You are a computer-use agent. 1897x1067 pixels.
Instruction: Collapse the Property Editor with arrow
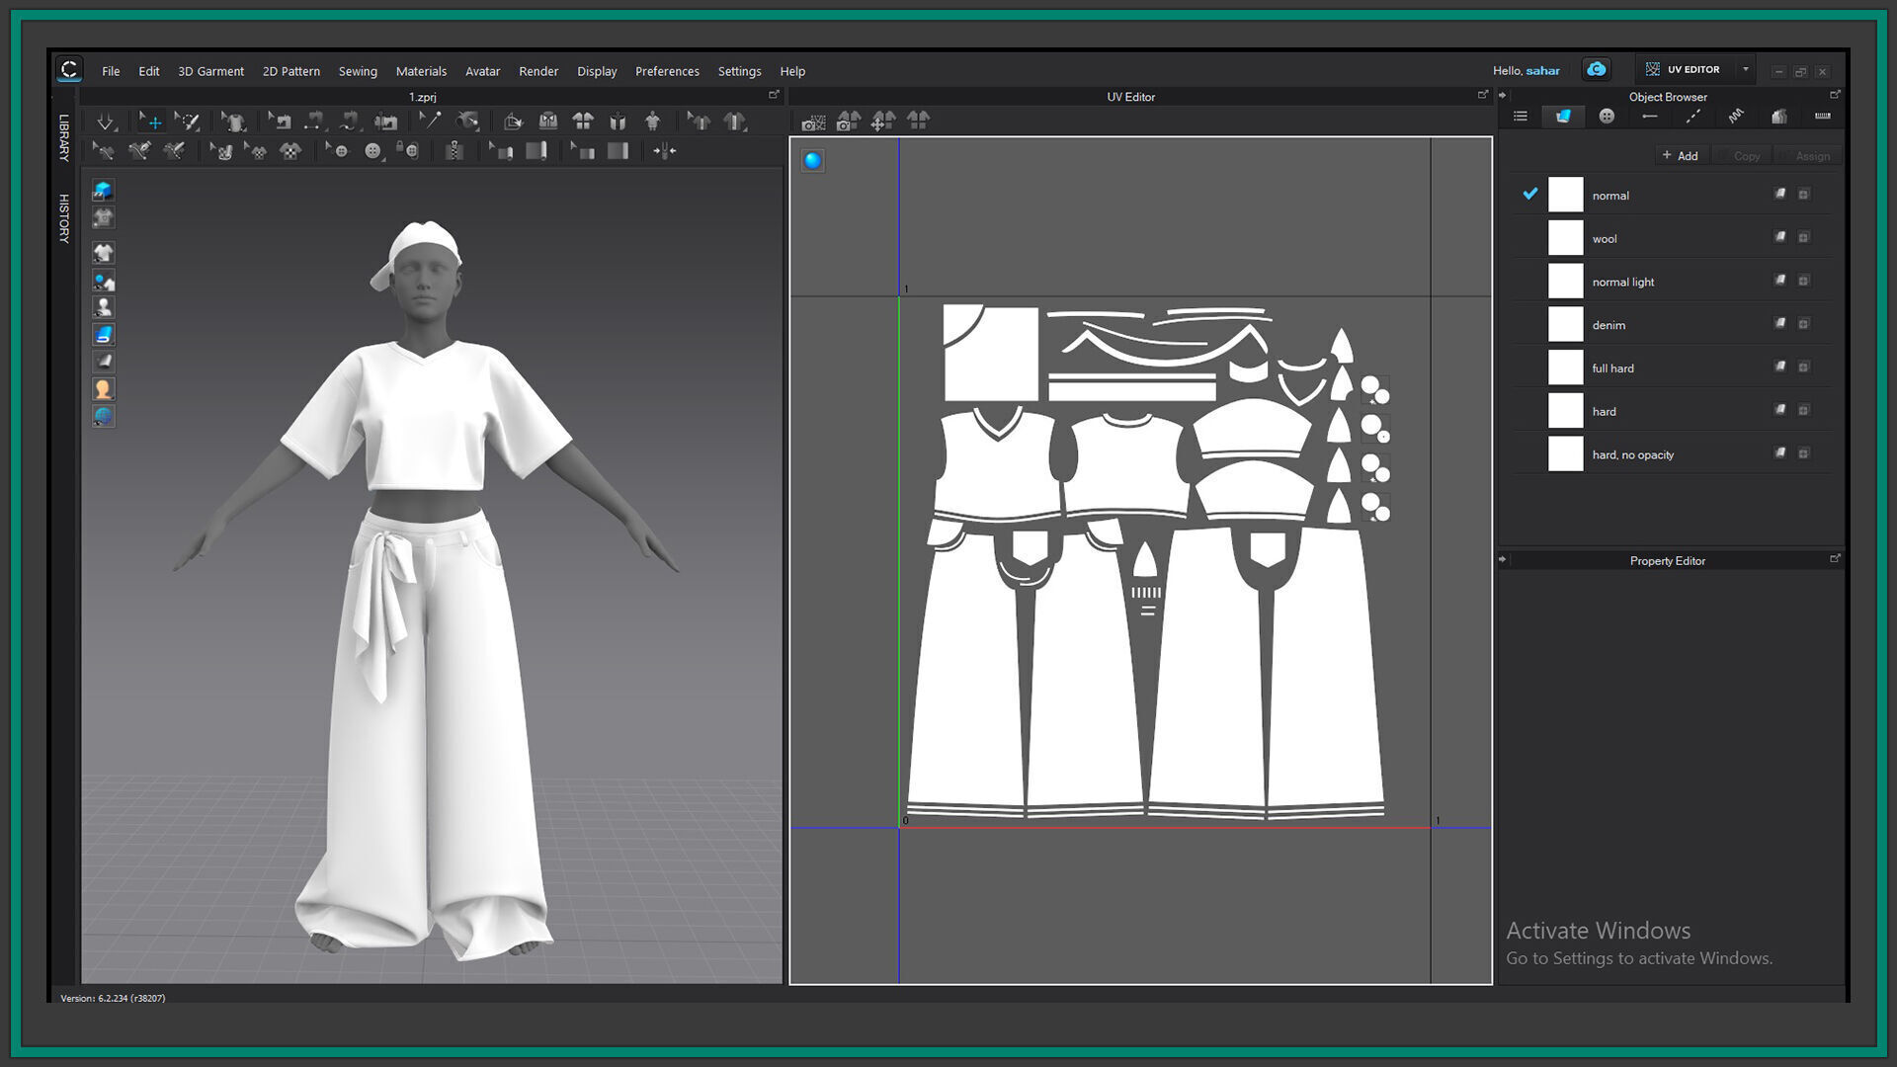(1503, 559)
